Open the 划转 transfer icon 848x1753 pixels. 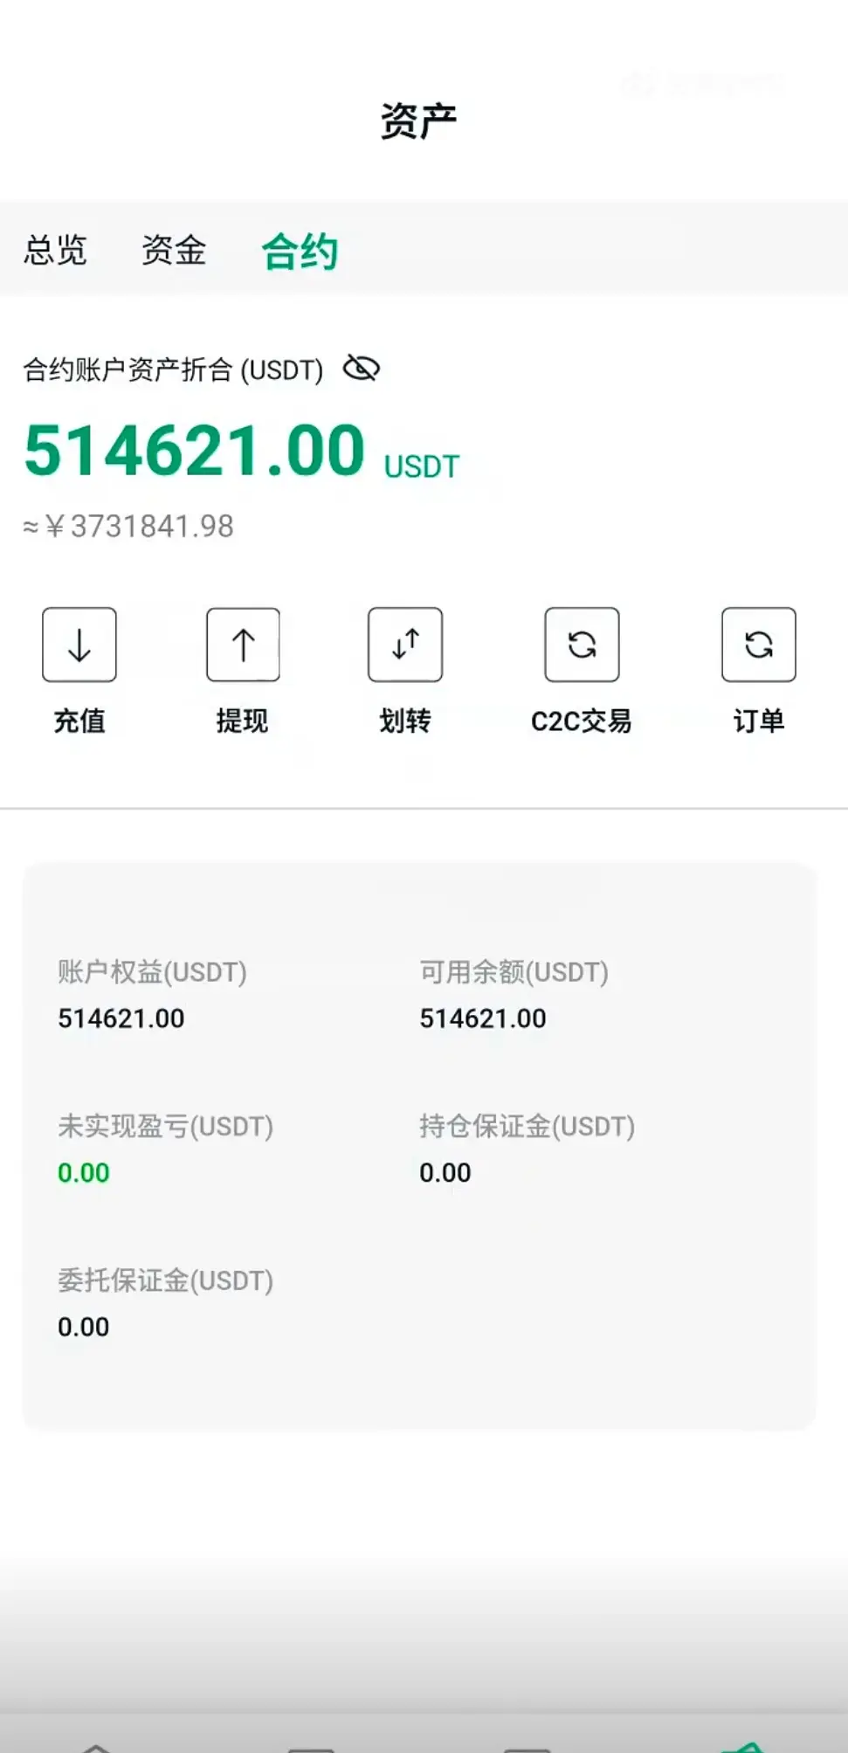click(x=405, y=645)
